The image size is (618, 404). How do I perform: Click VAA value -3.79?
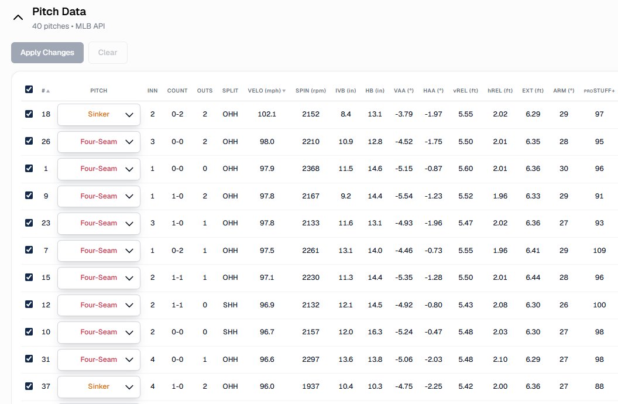tap(404, 114)
